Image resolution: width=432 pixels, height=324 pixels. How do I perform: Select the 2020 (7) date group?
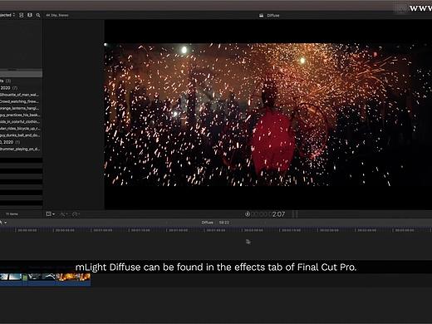[9, 88]
